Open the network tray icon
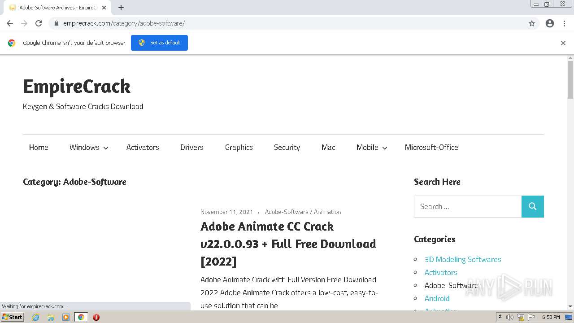 click(x=520, y=317)
